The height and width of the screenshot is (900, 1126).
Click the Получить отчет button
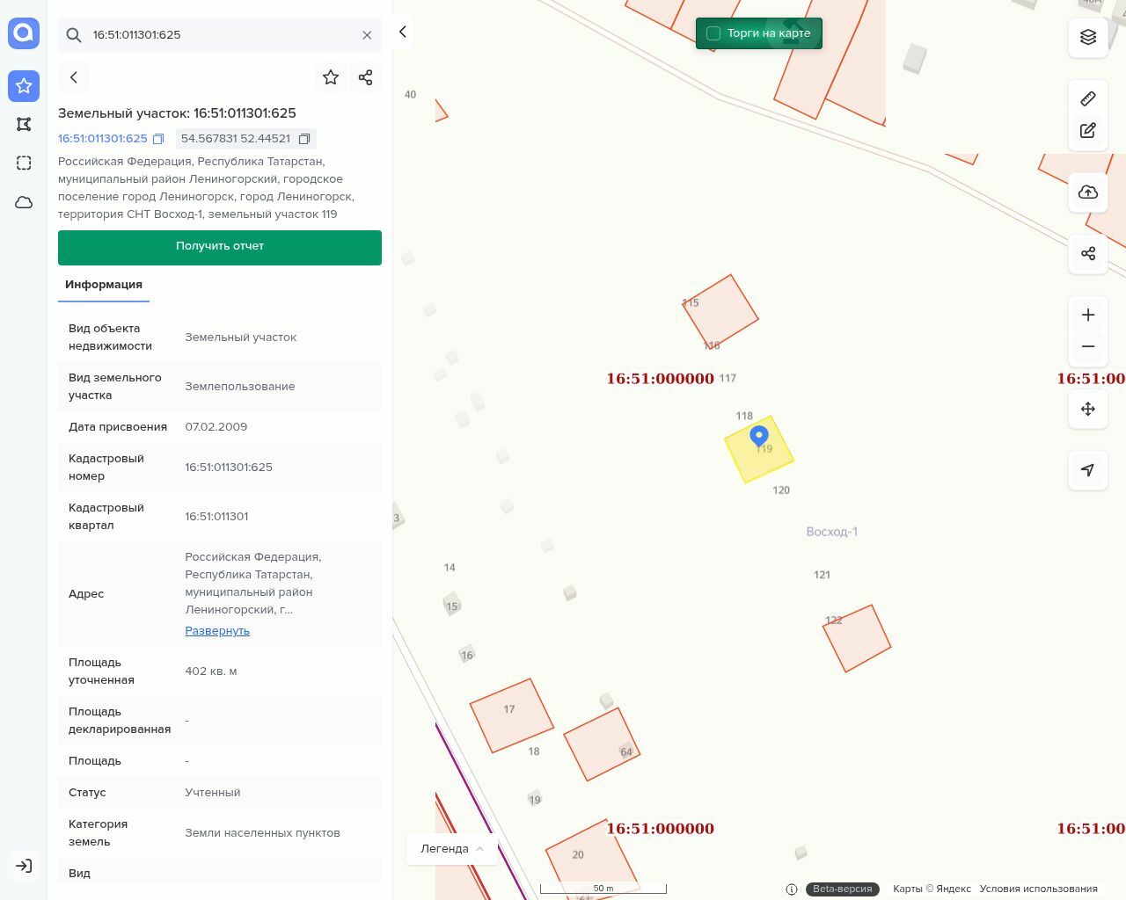pyautogui.click(x=220, y=247)
